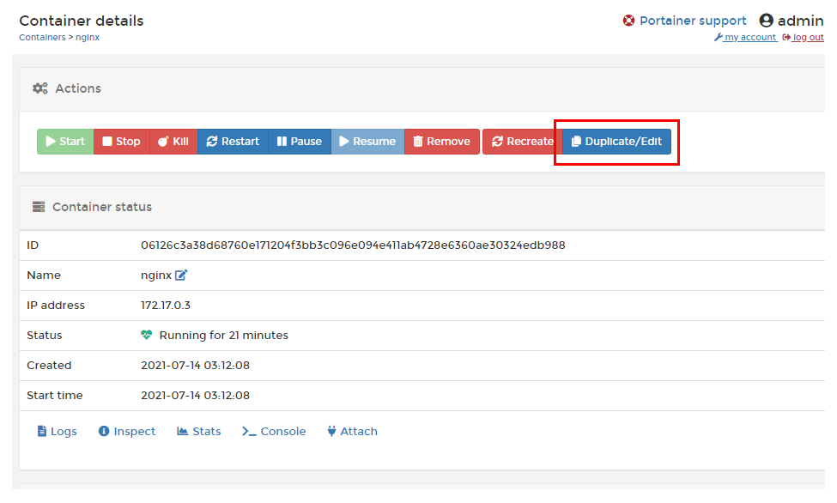Click the log out link
The height and width of the screenshot is (503, 837).
pos(804,38)
